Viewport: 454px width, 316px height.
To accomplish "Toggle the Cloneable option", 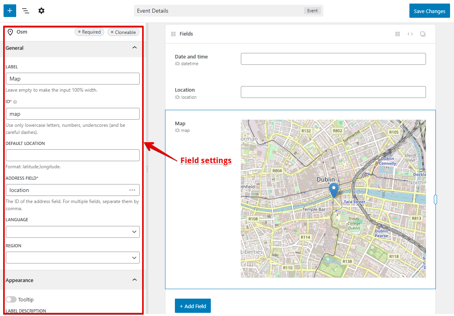I will click(123, 32).
